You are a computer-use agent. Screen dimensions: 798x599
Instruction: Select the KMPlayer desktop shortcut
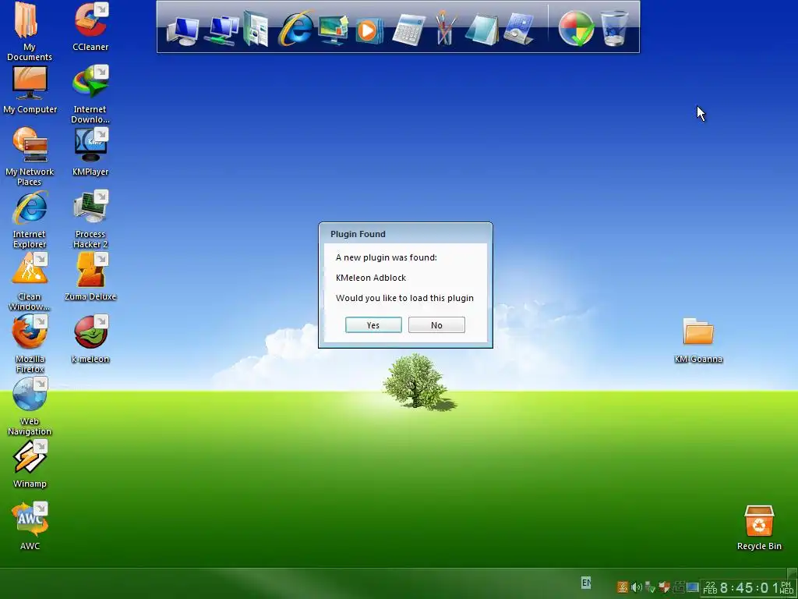click(x=90, y=152)
